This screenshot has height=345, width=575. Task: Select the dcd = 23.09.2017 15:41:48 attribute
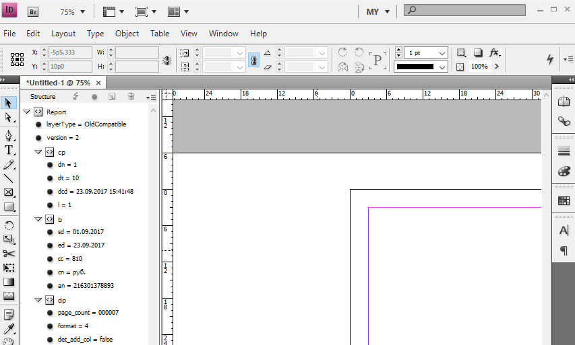point(95,192)
